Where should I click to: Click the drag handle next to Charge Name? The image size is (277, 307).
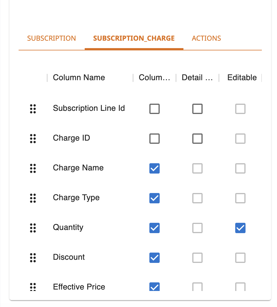pos(33,168)
